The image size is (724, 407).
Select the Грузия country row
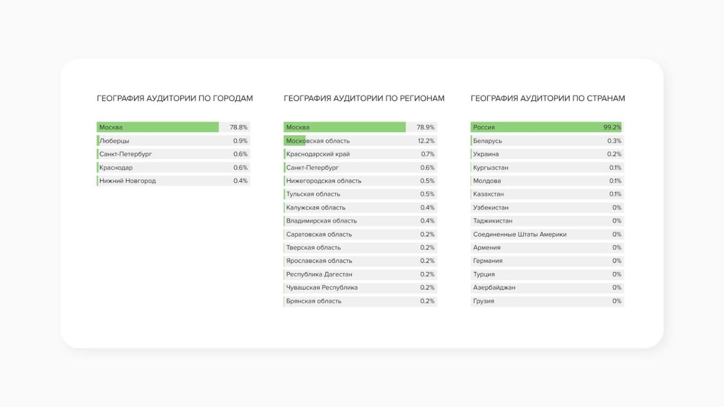[x=547, y=301]
